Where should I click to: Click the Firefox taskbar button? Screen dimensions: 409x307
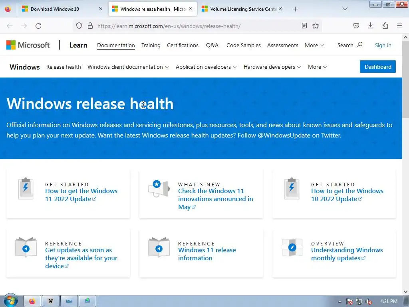click(32, 301)
